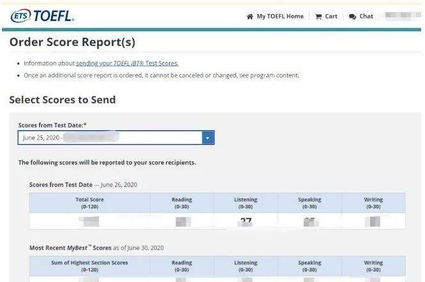Open the Chat link

point(366,17)
